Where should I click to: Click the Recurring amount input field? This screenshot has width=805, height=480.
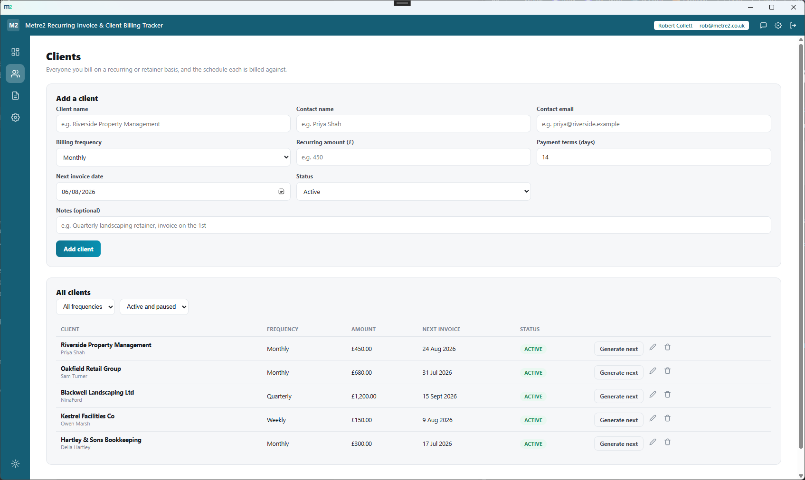coord(413,157)
